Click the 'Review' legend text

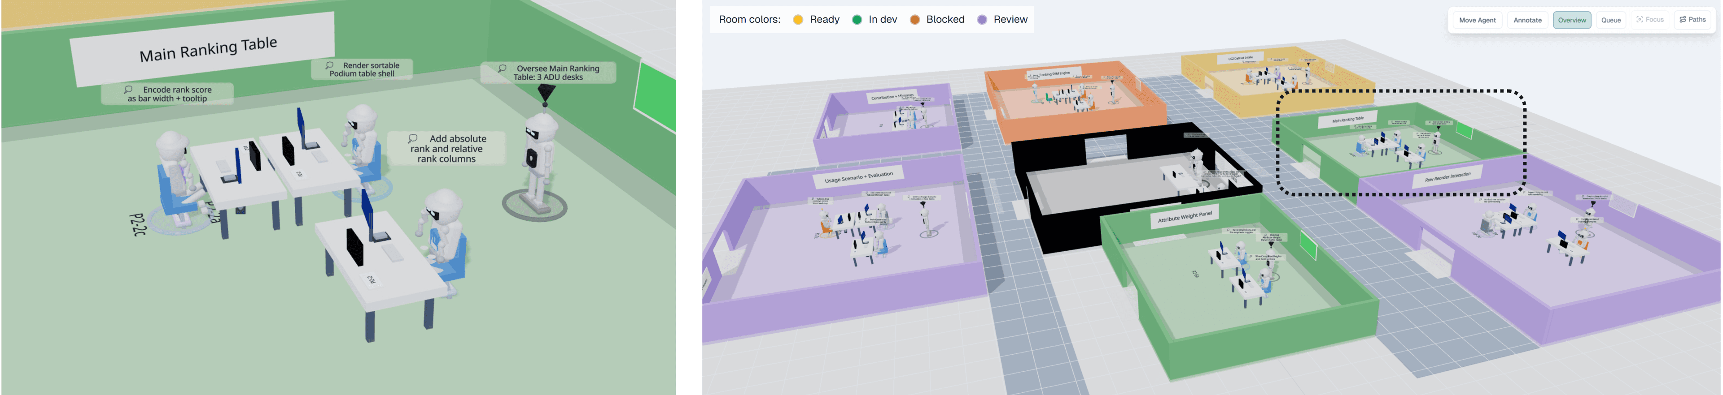point(1010,19)
